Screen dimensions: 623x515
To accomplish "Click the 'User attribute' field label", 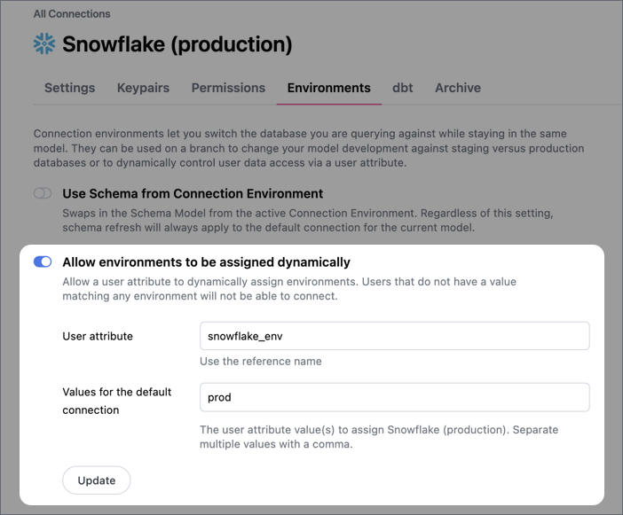I will click(98, 336).
